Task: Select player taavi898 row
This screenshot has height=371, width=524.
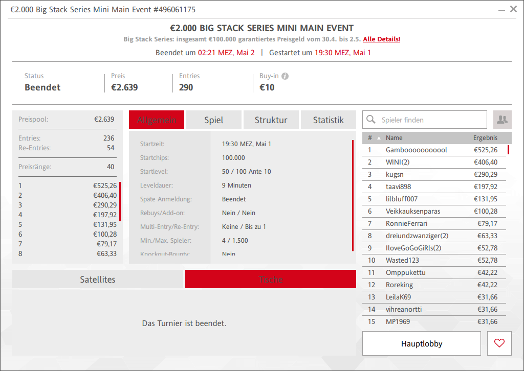Action: point(434,187)
